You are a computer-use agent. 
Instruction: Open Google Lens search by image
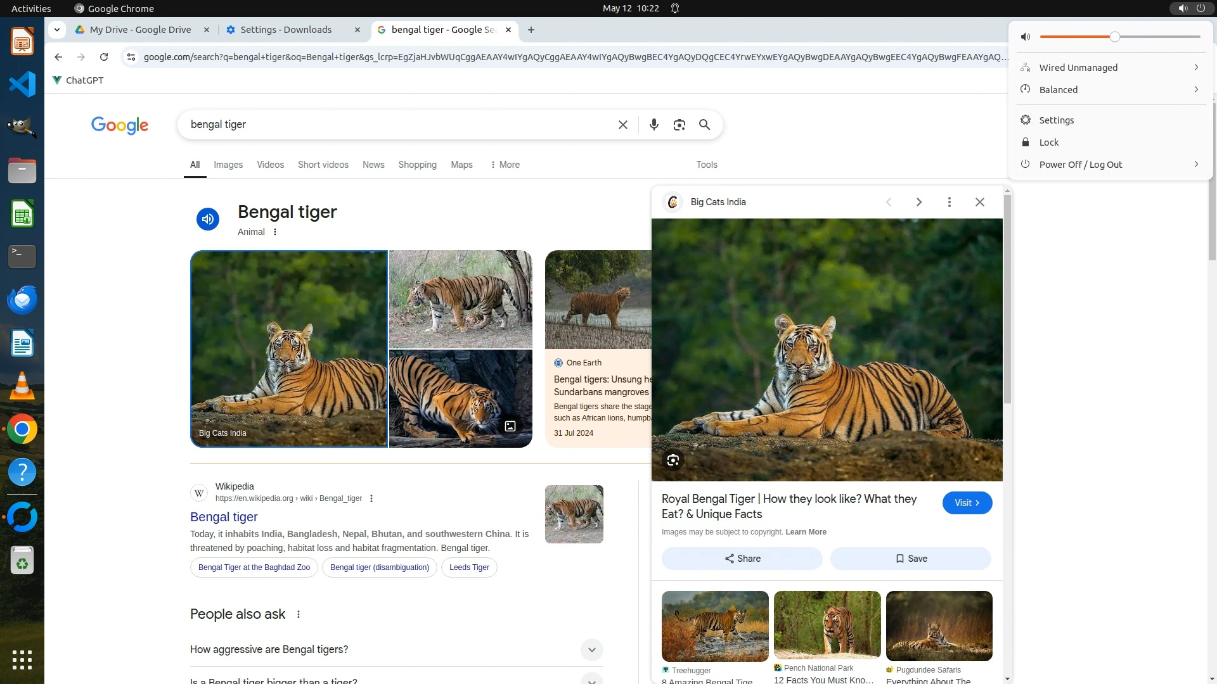(679, 125)
